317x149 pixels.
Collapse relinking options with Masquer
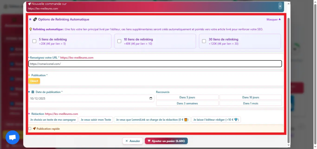coord(274,20)
